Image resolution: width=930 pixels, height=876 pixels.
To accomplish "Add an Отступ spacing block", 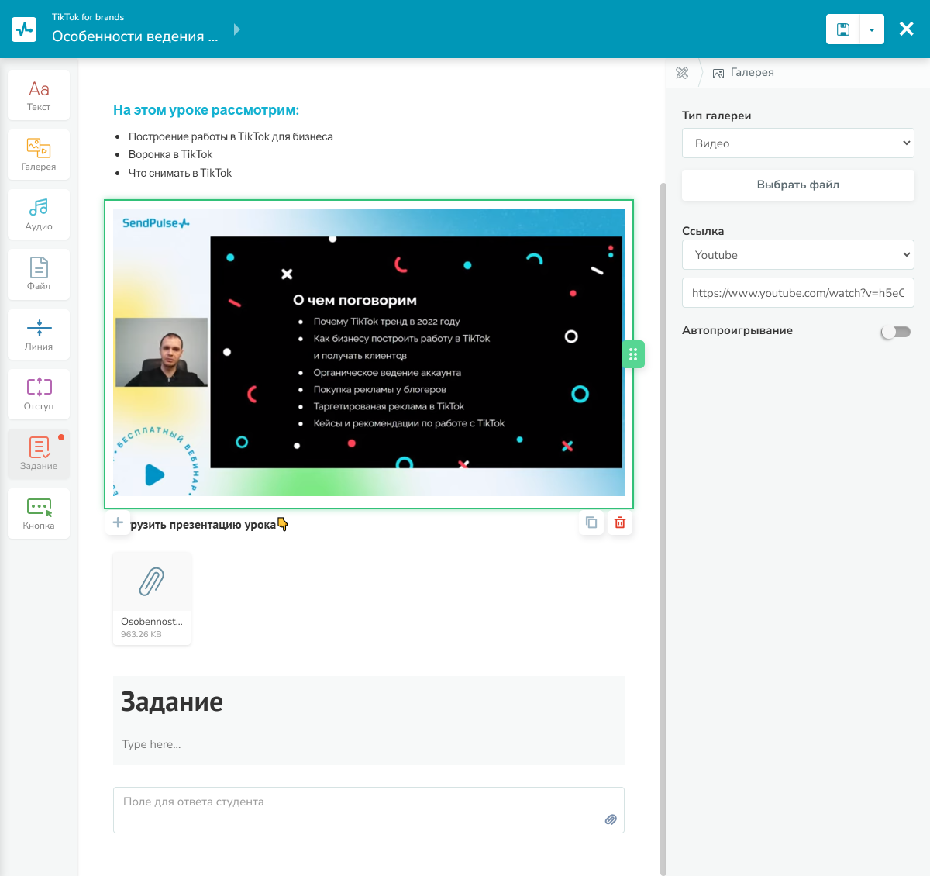I will pyautogui.click(x=39, y=394).
